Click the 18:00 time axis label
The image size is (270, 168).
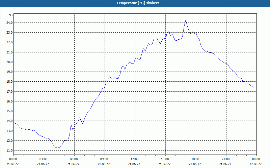[195, 159]
